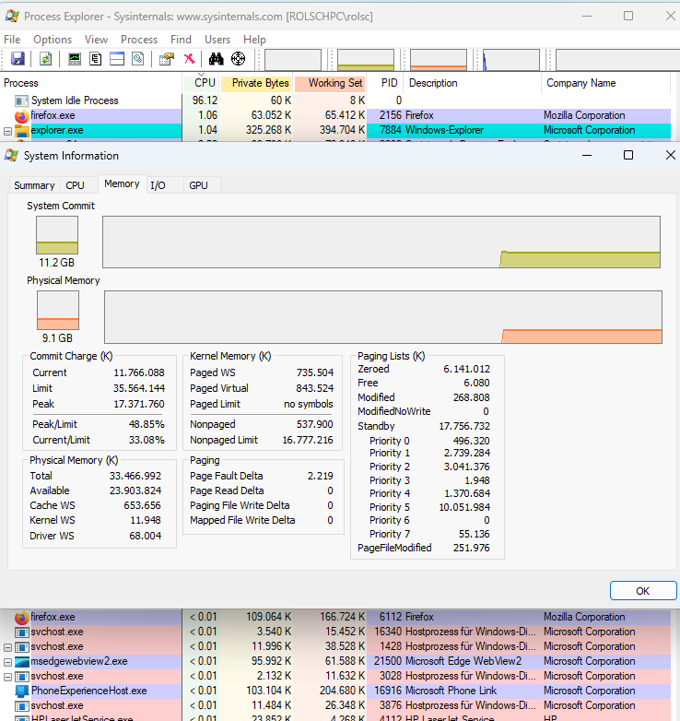The width and height of the screenshot is (680, 721).
Task: Collapse svchost.exe tree node PID 1428
Action: pyautogui.click(x=7, y=647)
